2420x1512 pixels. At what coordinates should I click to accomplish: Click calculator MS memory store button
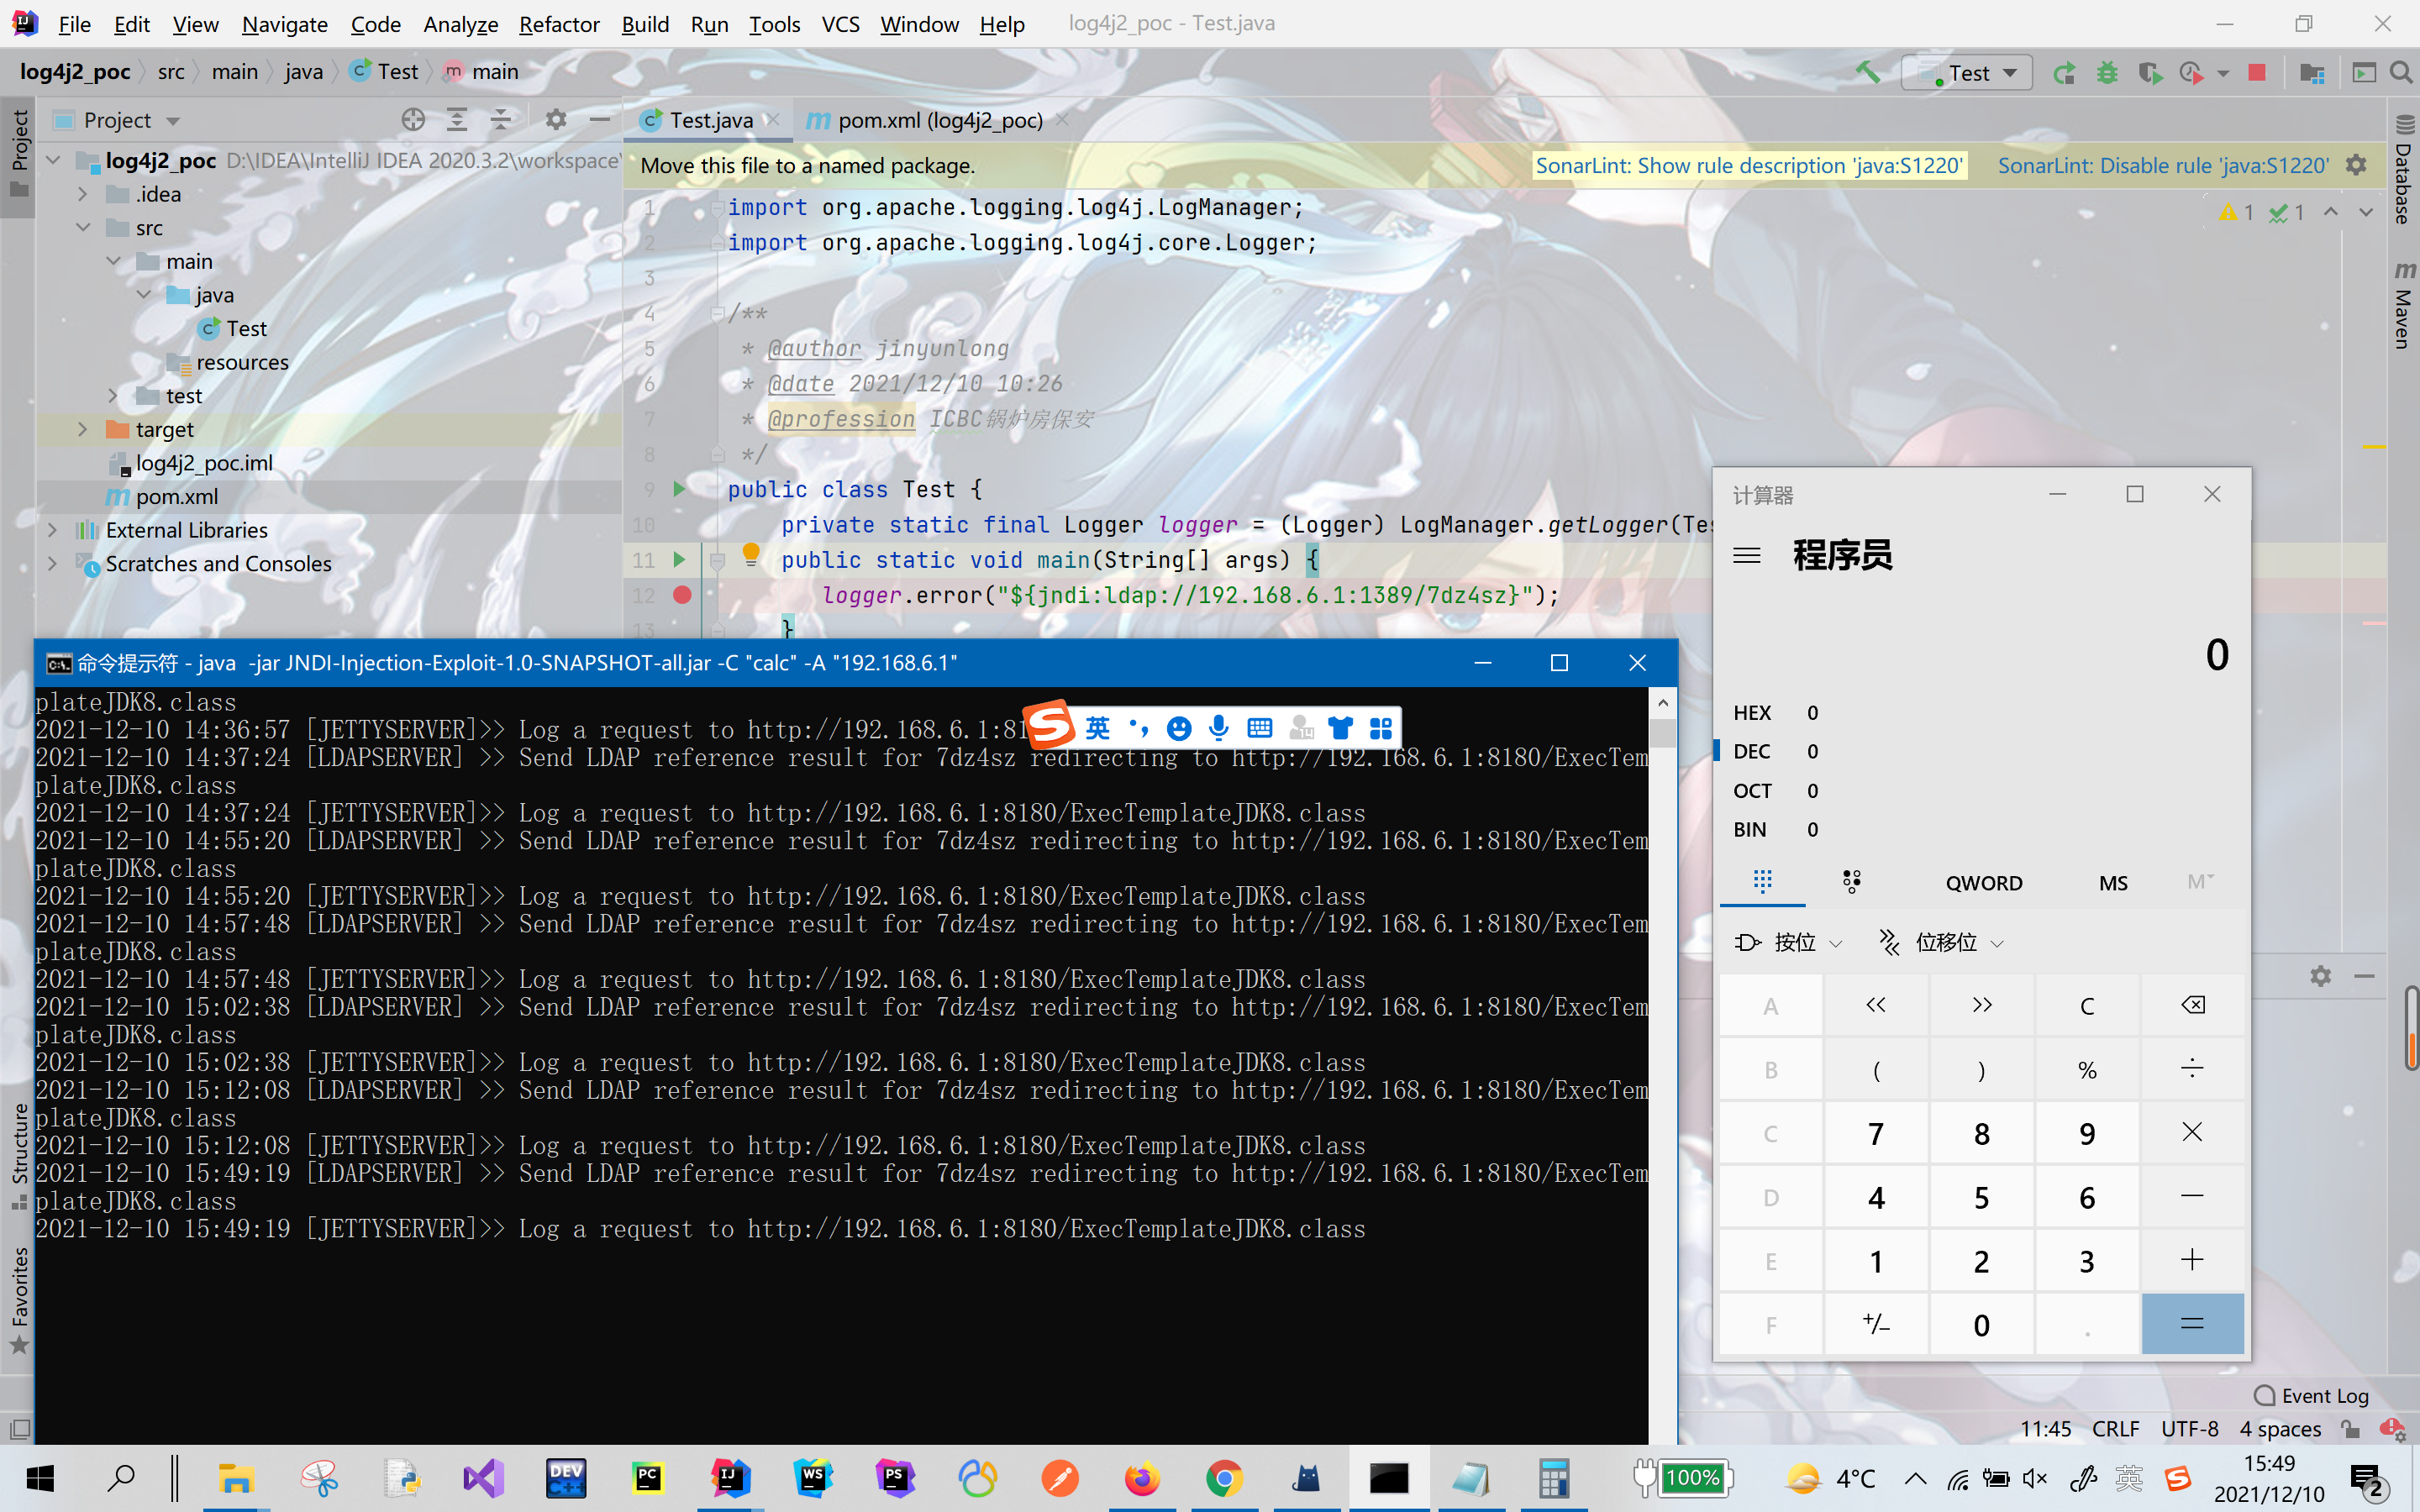tap(2113, 883)
